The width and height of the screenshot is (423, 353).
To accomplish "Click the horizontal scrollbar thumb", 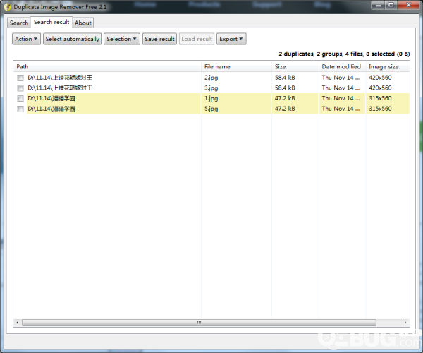I will (x=199, y=323).
